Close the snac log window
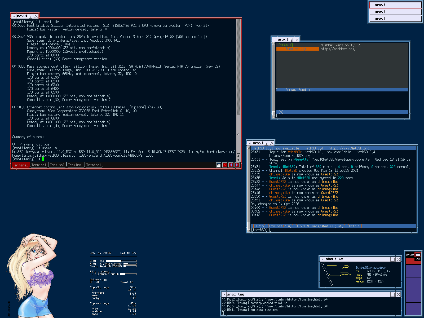The height and width of the screenshot is (318, 424). click(x=398, y=295)
